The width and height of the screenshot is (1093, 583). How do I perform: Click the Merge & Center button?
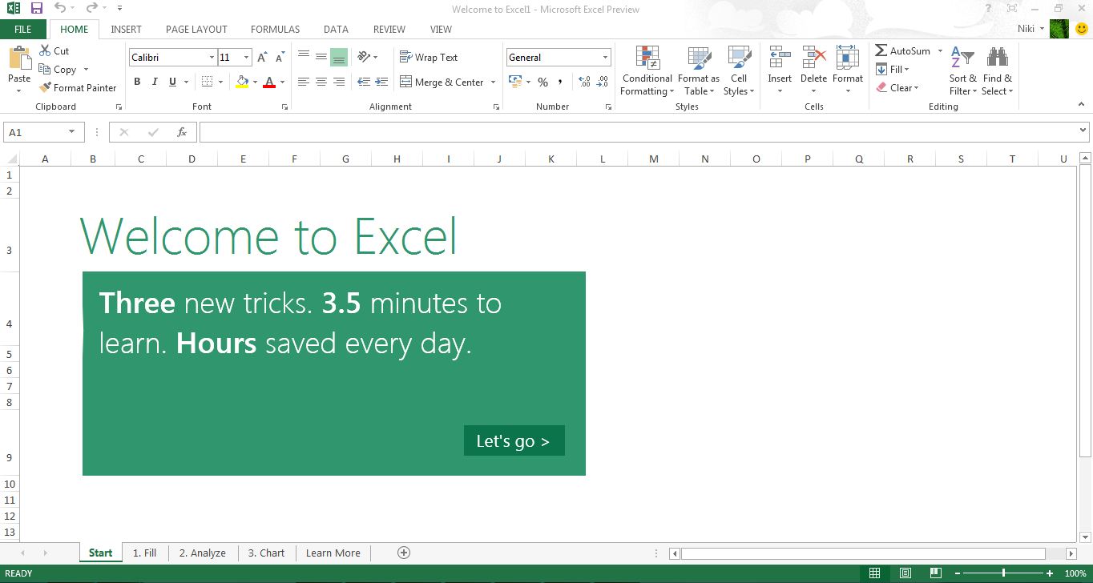[x=442, y=82]
